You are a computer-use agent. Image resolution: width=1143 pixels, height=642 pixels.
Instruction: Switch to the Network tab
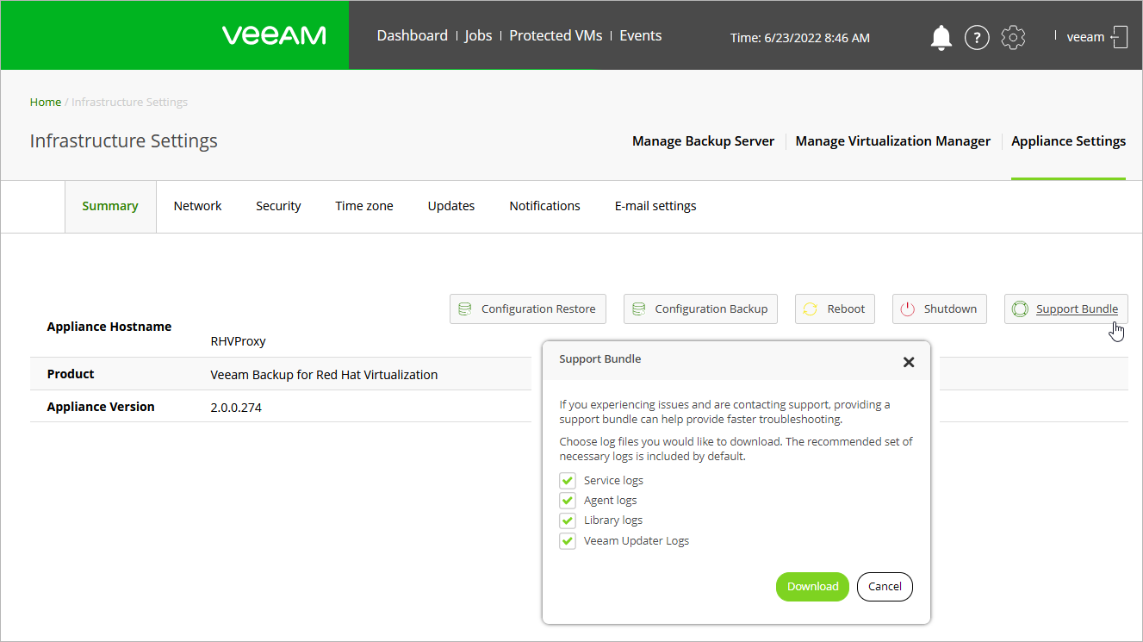coord(197,206)
